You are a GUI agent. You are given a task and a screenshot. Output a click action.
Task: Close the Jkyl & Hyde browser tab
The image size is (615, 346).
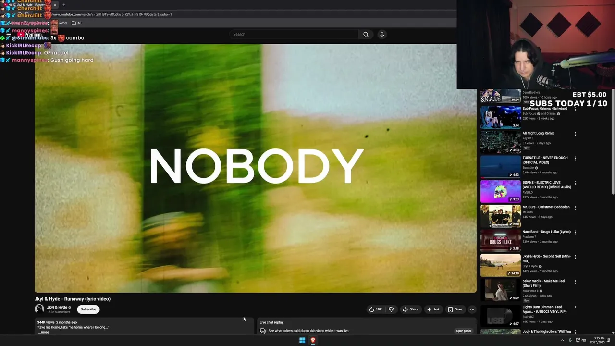coord(55,5)
